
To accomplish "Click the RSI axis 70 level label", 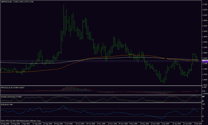I will tap(203, 109).
